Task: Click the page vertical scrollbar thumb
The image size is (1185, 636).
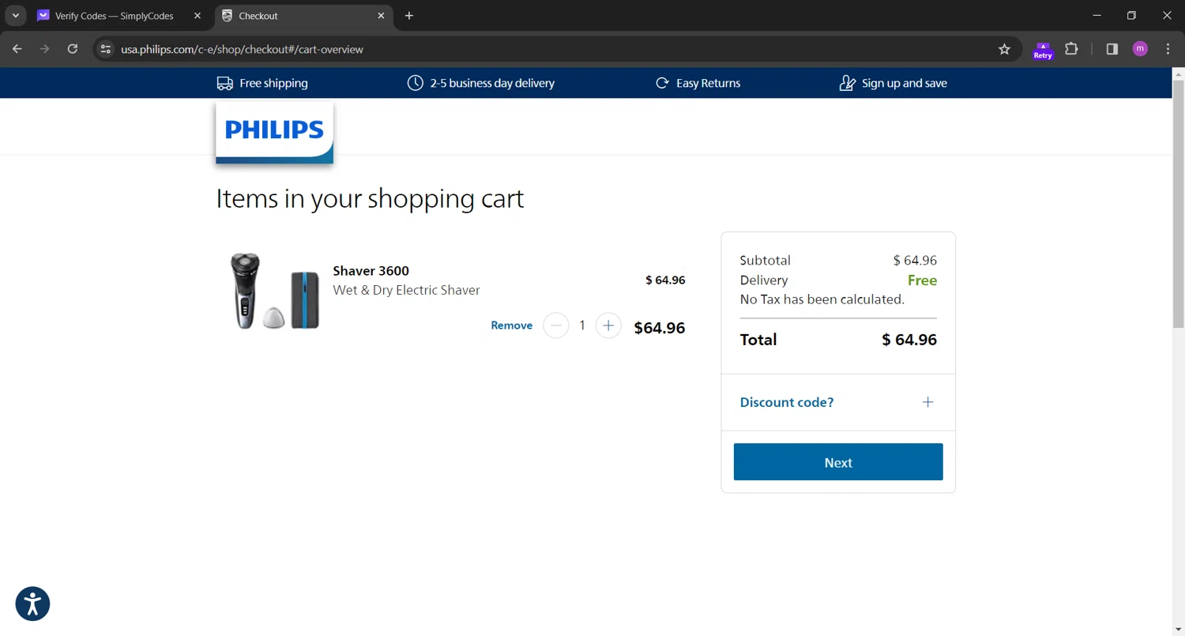Action: (x=1178, y=204)
